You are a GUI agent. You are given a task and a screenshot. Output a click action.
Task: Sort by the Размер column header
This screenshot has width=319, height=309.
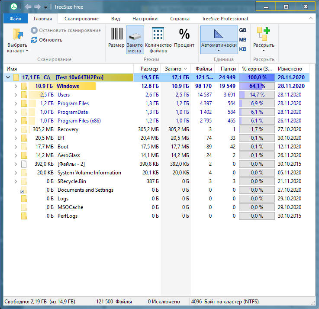click(147, 69)
